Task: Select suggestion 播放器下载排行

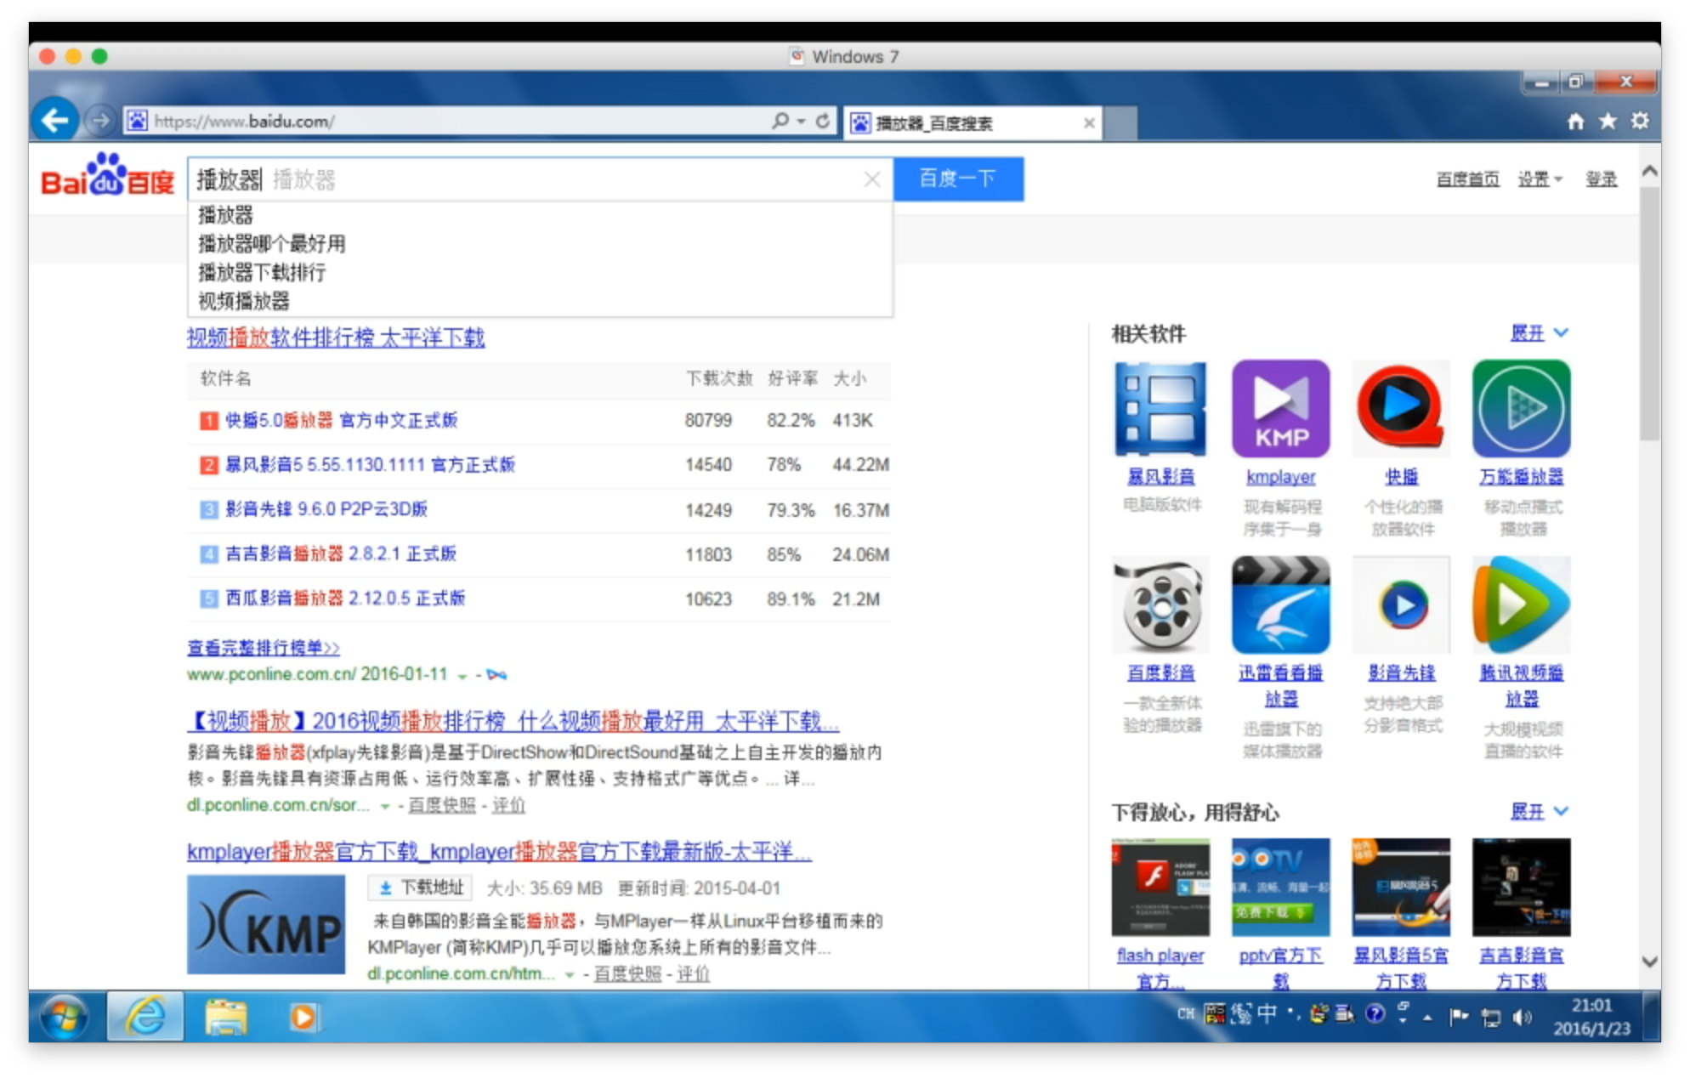Action: 262,273
